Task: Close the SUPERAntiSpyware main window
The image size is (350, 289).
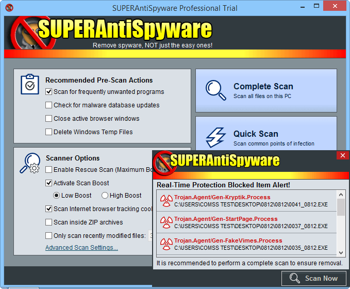Action: (335, 6)
